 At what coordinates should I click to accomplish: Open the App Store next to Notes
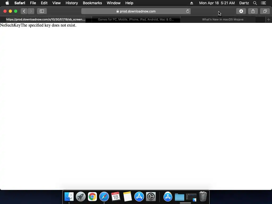coord(139,197)
